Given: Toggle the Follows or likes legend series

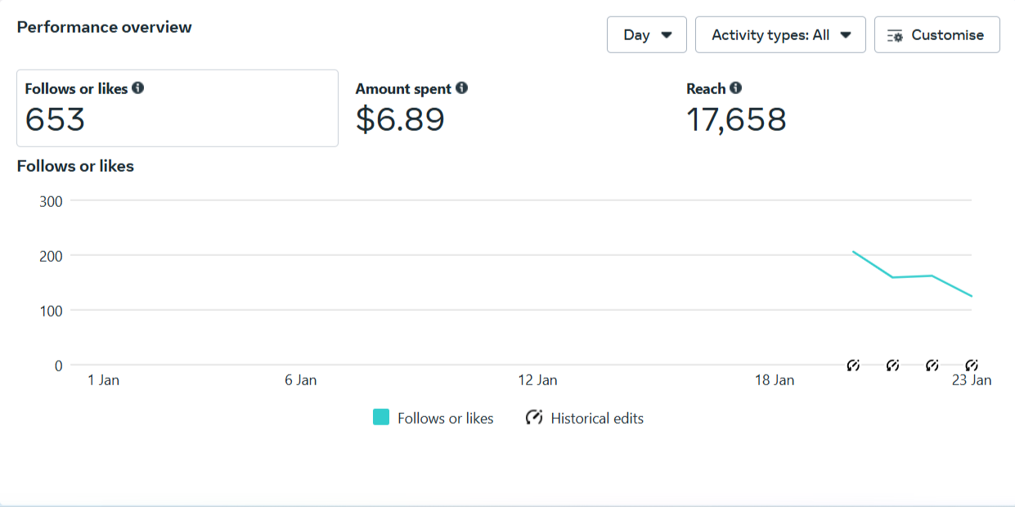Looking at the screenshot, I should 433,418.
